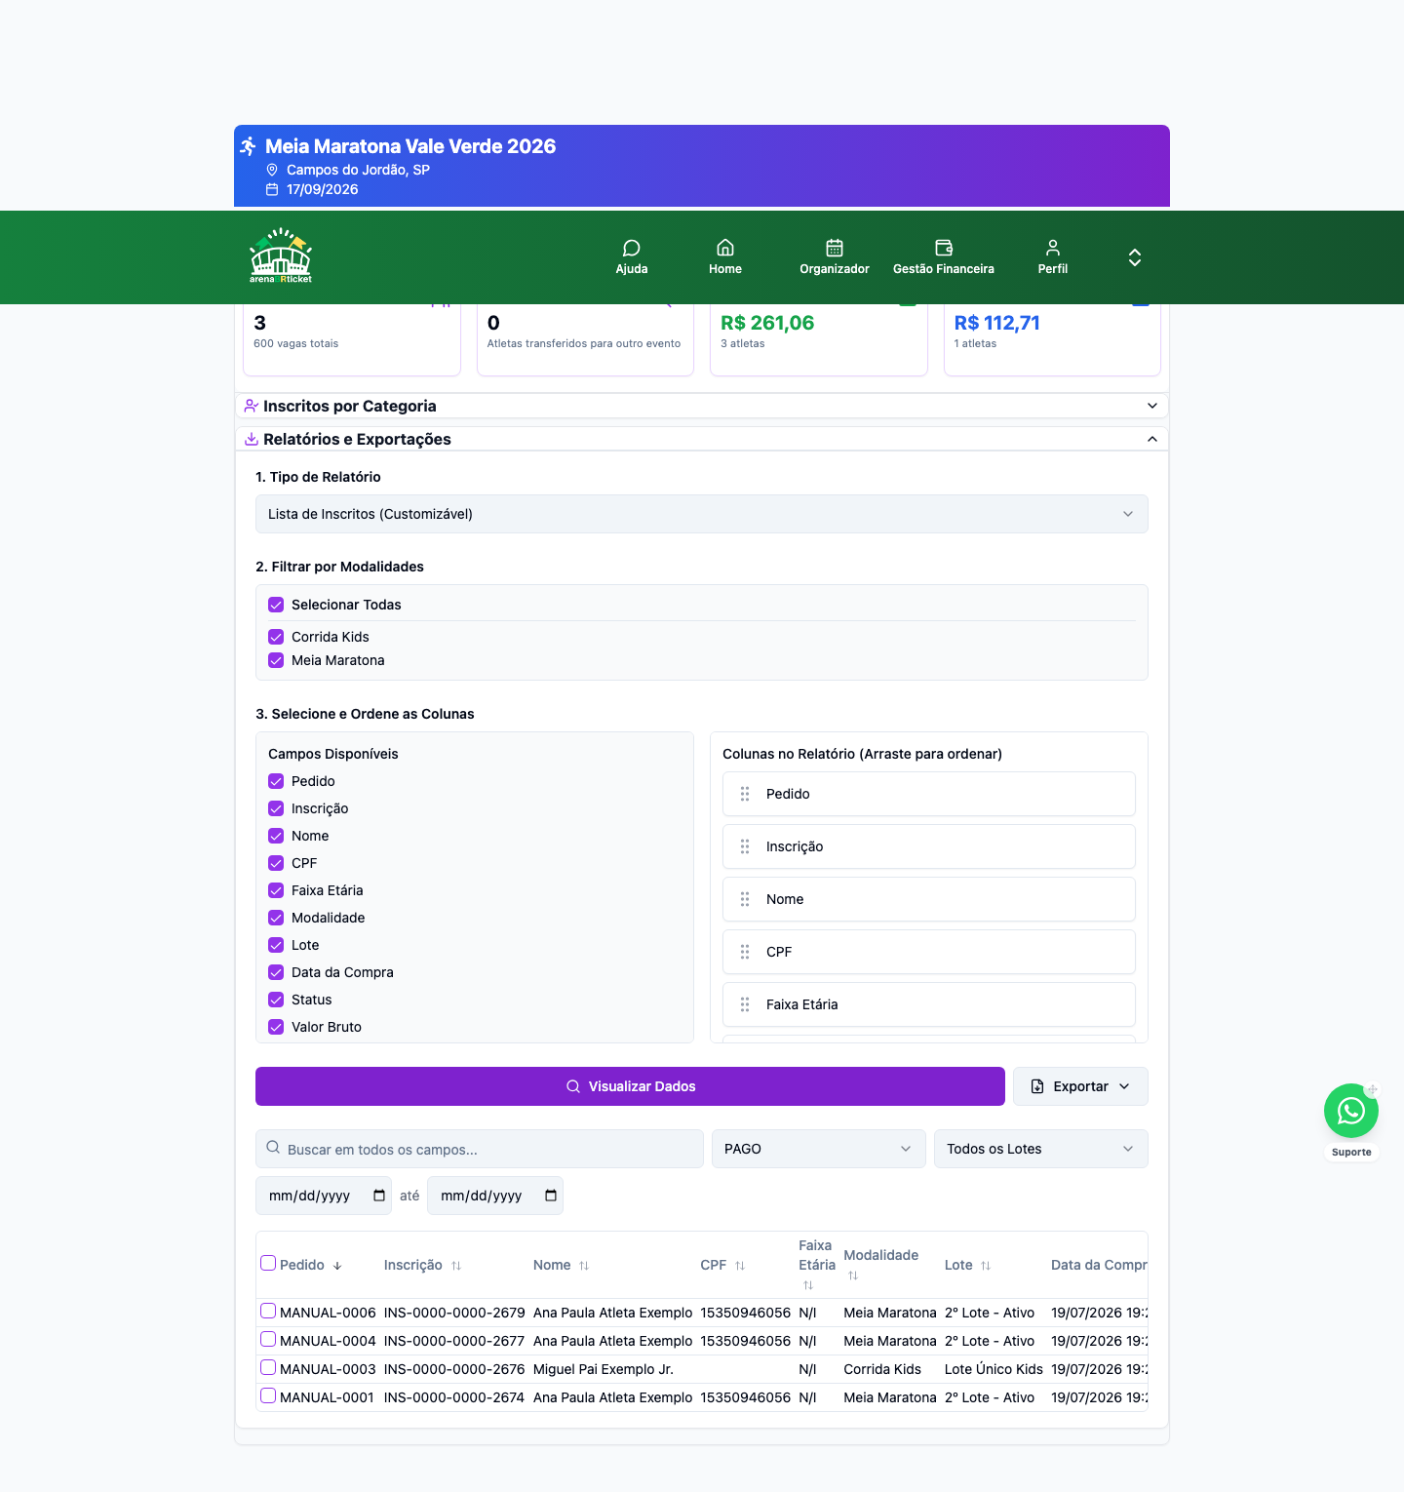Screen dimensions: 1404x1492
Task: Sort table by Modalidade arrows icon
Action: [853, 1276]
